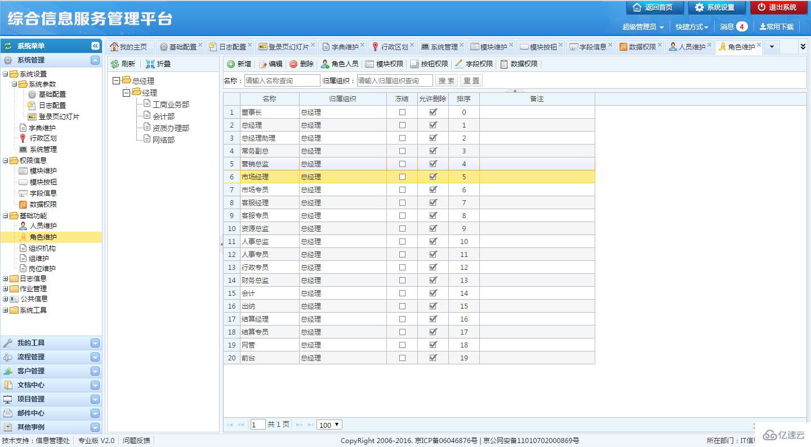Viewport: 811px width, 447px height.
Task: Click the 名称 search input field
Action: (x=282, y=81)
